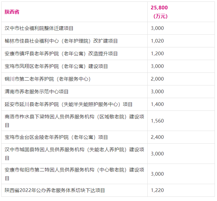Screen dimensions: 217x201
Task: Click the 1,020 amount cell
Action: click(x=157, y=41)
